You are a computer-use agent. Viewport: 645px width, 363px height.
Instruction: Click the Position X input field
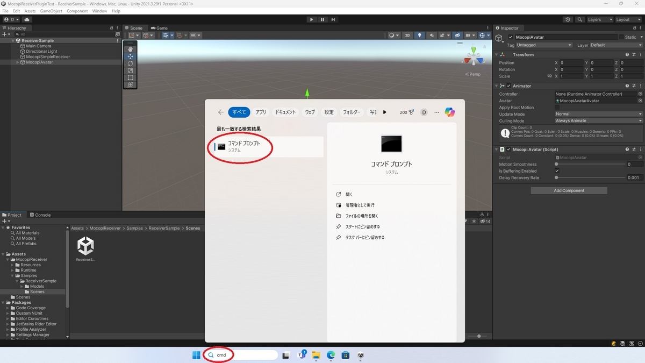[572, 62]
